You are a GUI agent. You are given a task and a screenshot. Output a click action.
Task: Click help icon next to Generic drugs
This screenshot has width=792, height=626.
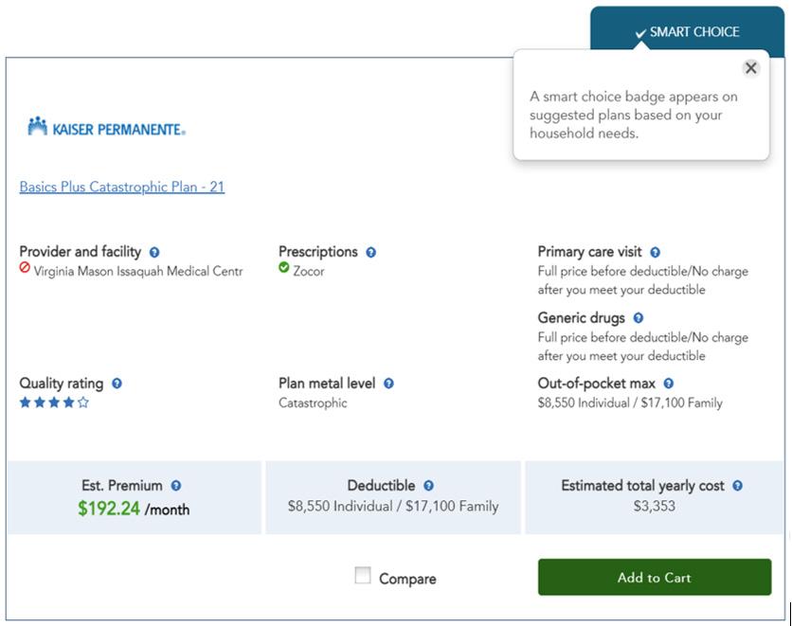click(x=639, y=319)
